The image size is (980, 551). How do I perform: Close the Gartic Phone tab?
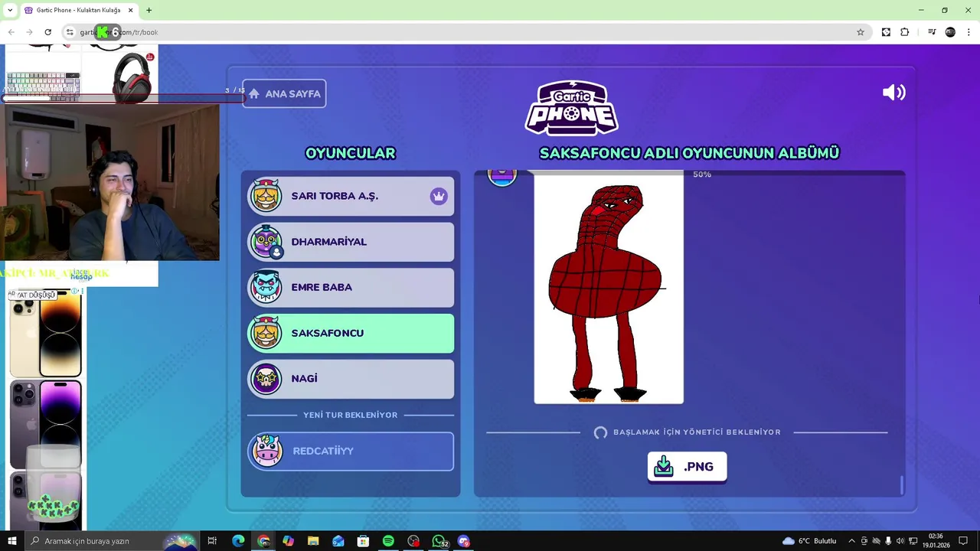tap(131, 10)
